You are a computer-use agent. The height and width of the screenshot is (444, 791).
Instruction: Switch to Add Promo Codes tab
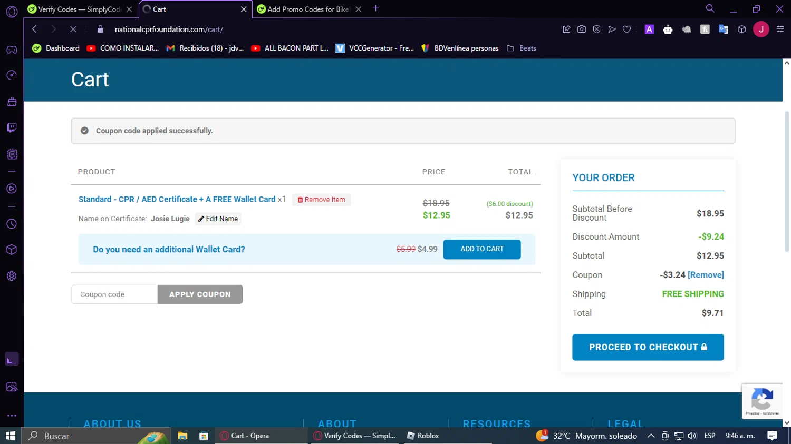(x=304, y=9)
